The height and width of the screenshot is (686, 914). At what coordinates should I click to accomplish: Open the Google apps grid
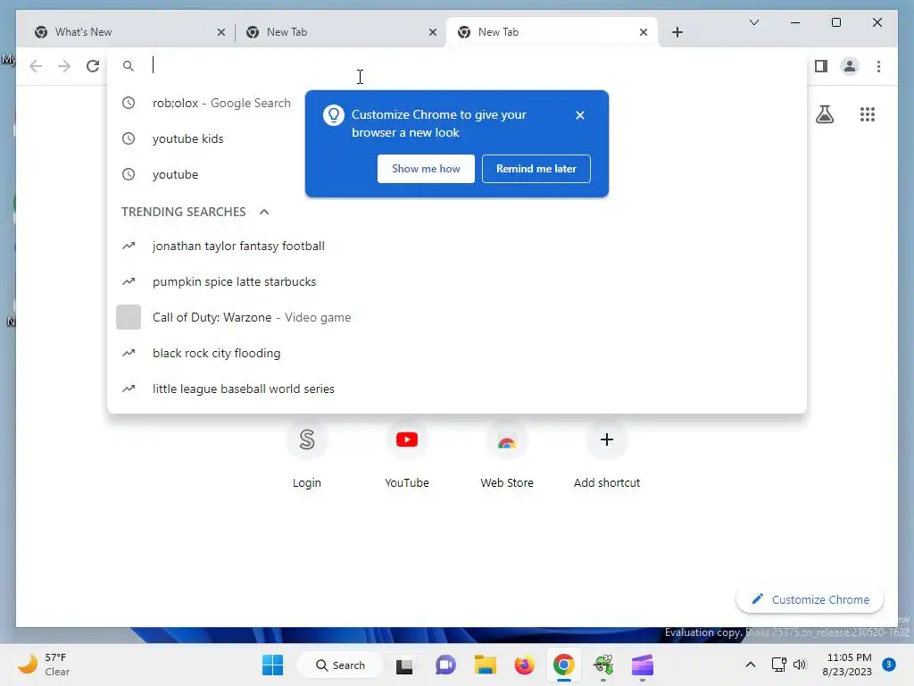pyautogui.click(x=868, y=114)
